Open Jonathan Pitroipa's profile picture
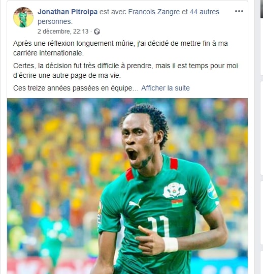This screenshot has height=274, width=263. tap(23, 17)
